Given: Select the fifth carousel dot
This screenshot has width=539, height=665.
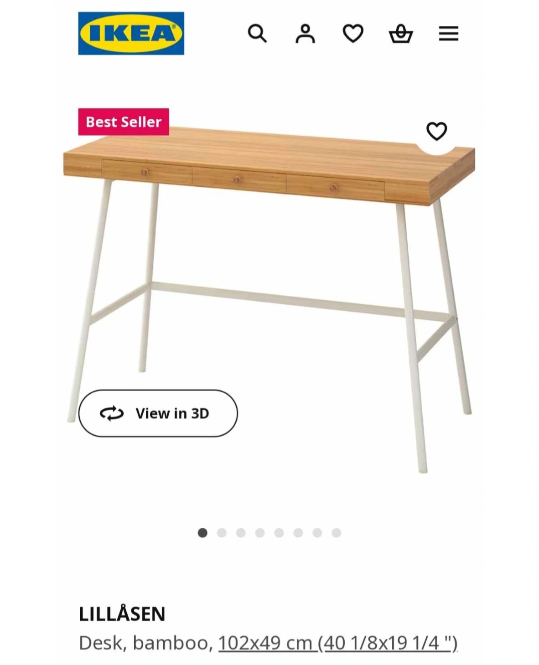Looking at the screenshot, I should 279,533.
